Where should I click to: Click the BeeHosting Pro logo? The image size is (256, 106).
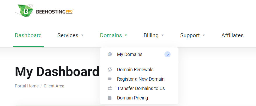(44, 12)
